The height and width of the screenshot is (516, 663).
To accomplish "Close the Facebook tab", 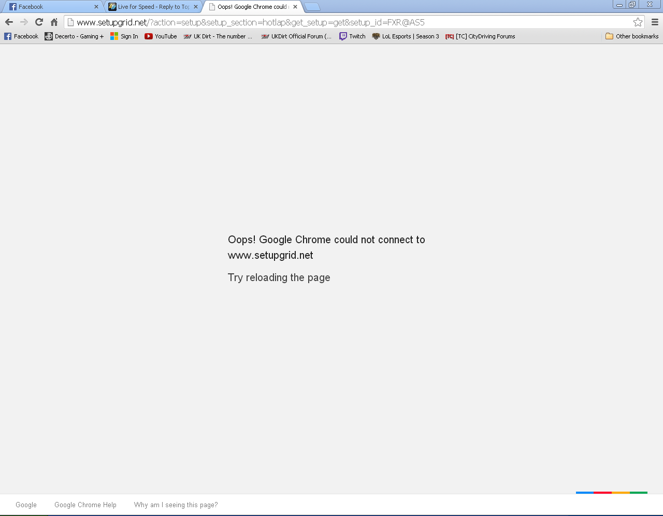I will click(96, 7).
